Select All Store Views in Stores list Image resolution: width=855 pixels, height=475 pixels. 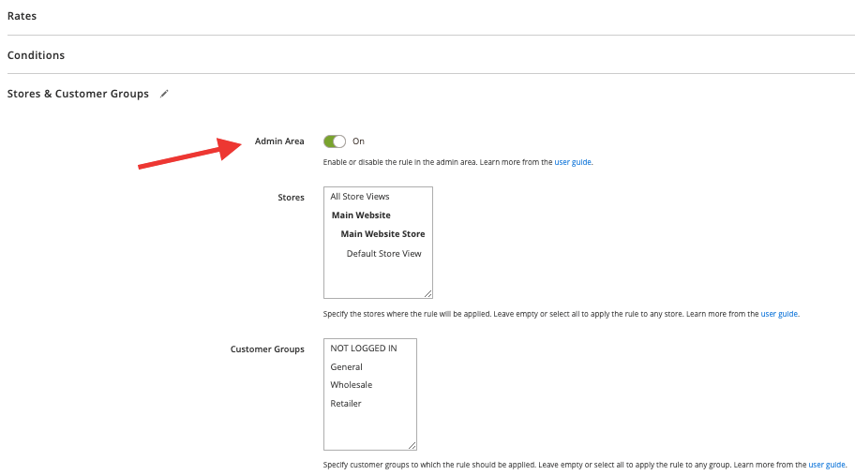(360, 196)
